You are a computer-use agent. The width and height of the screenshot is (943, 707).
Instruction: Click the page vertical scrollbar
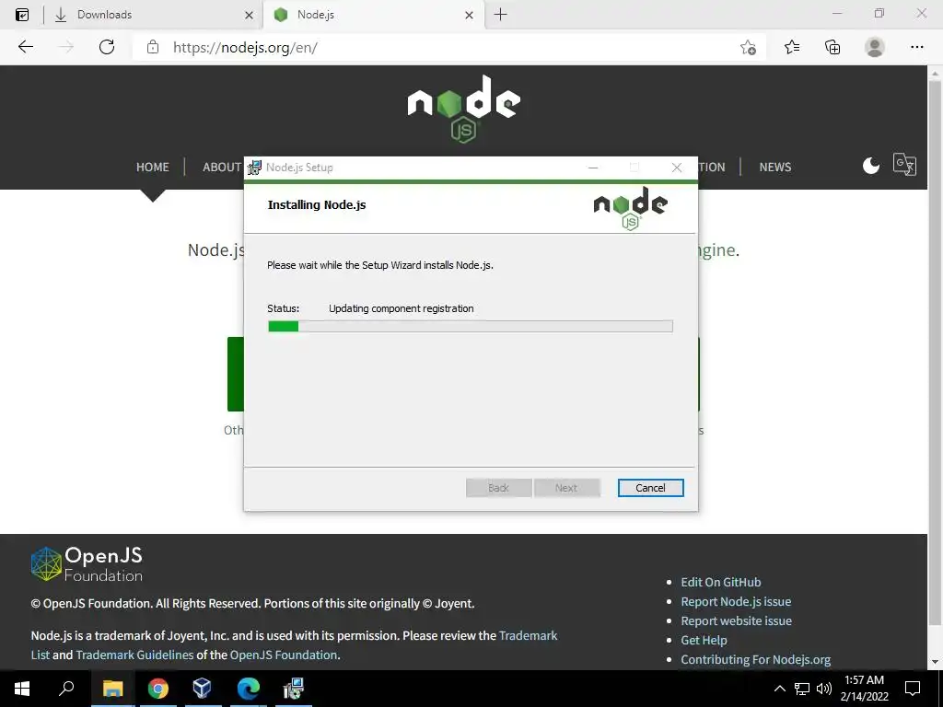[x=935, y=353]
